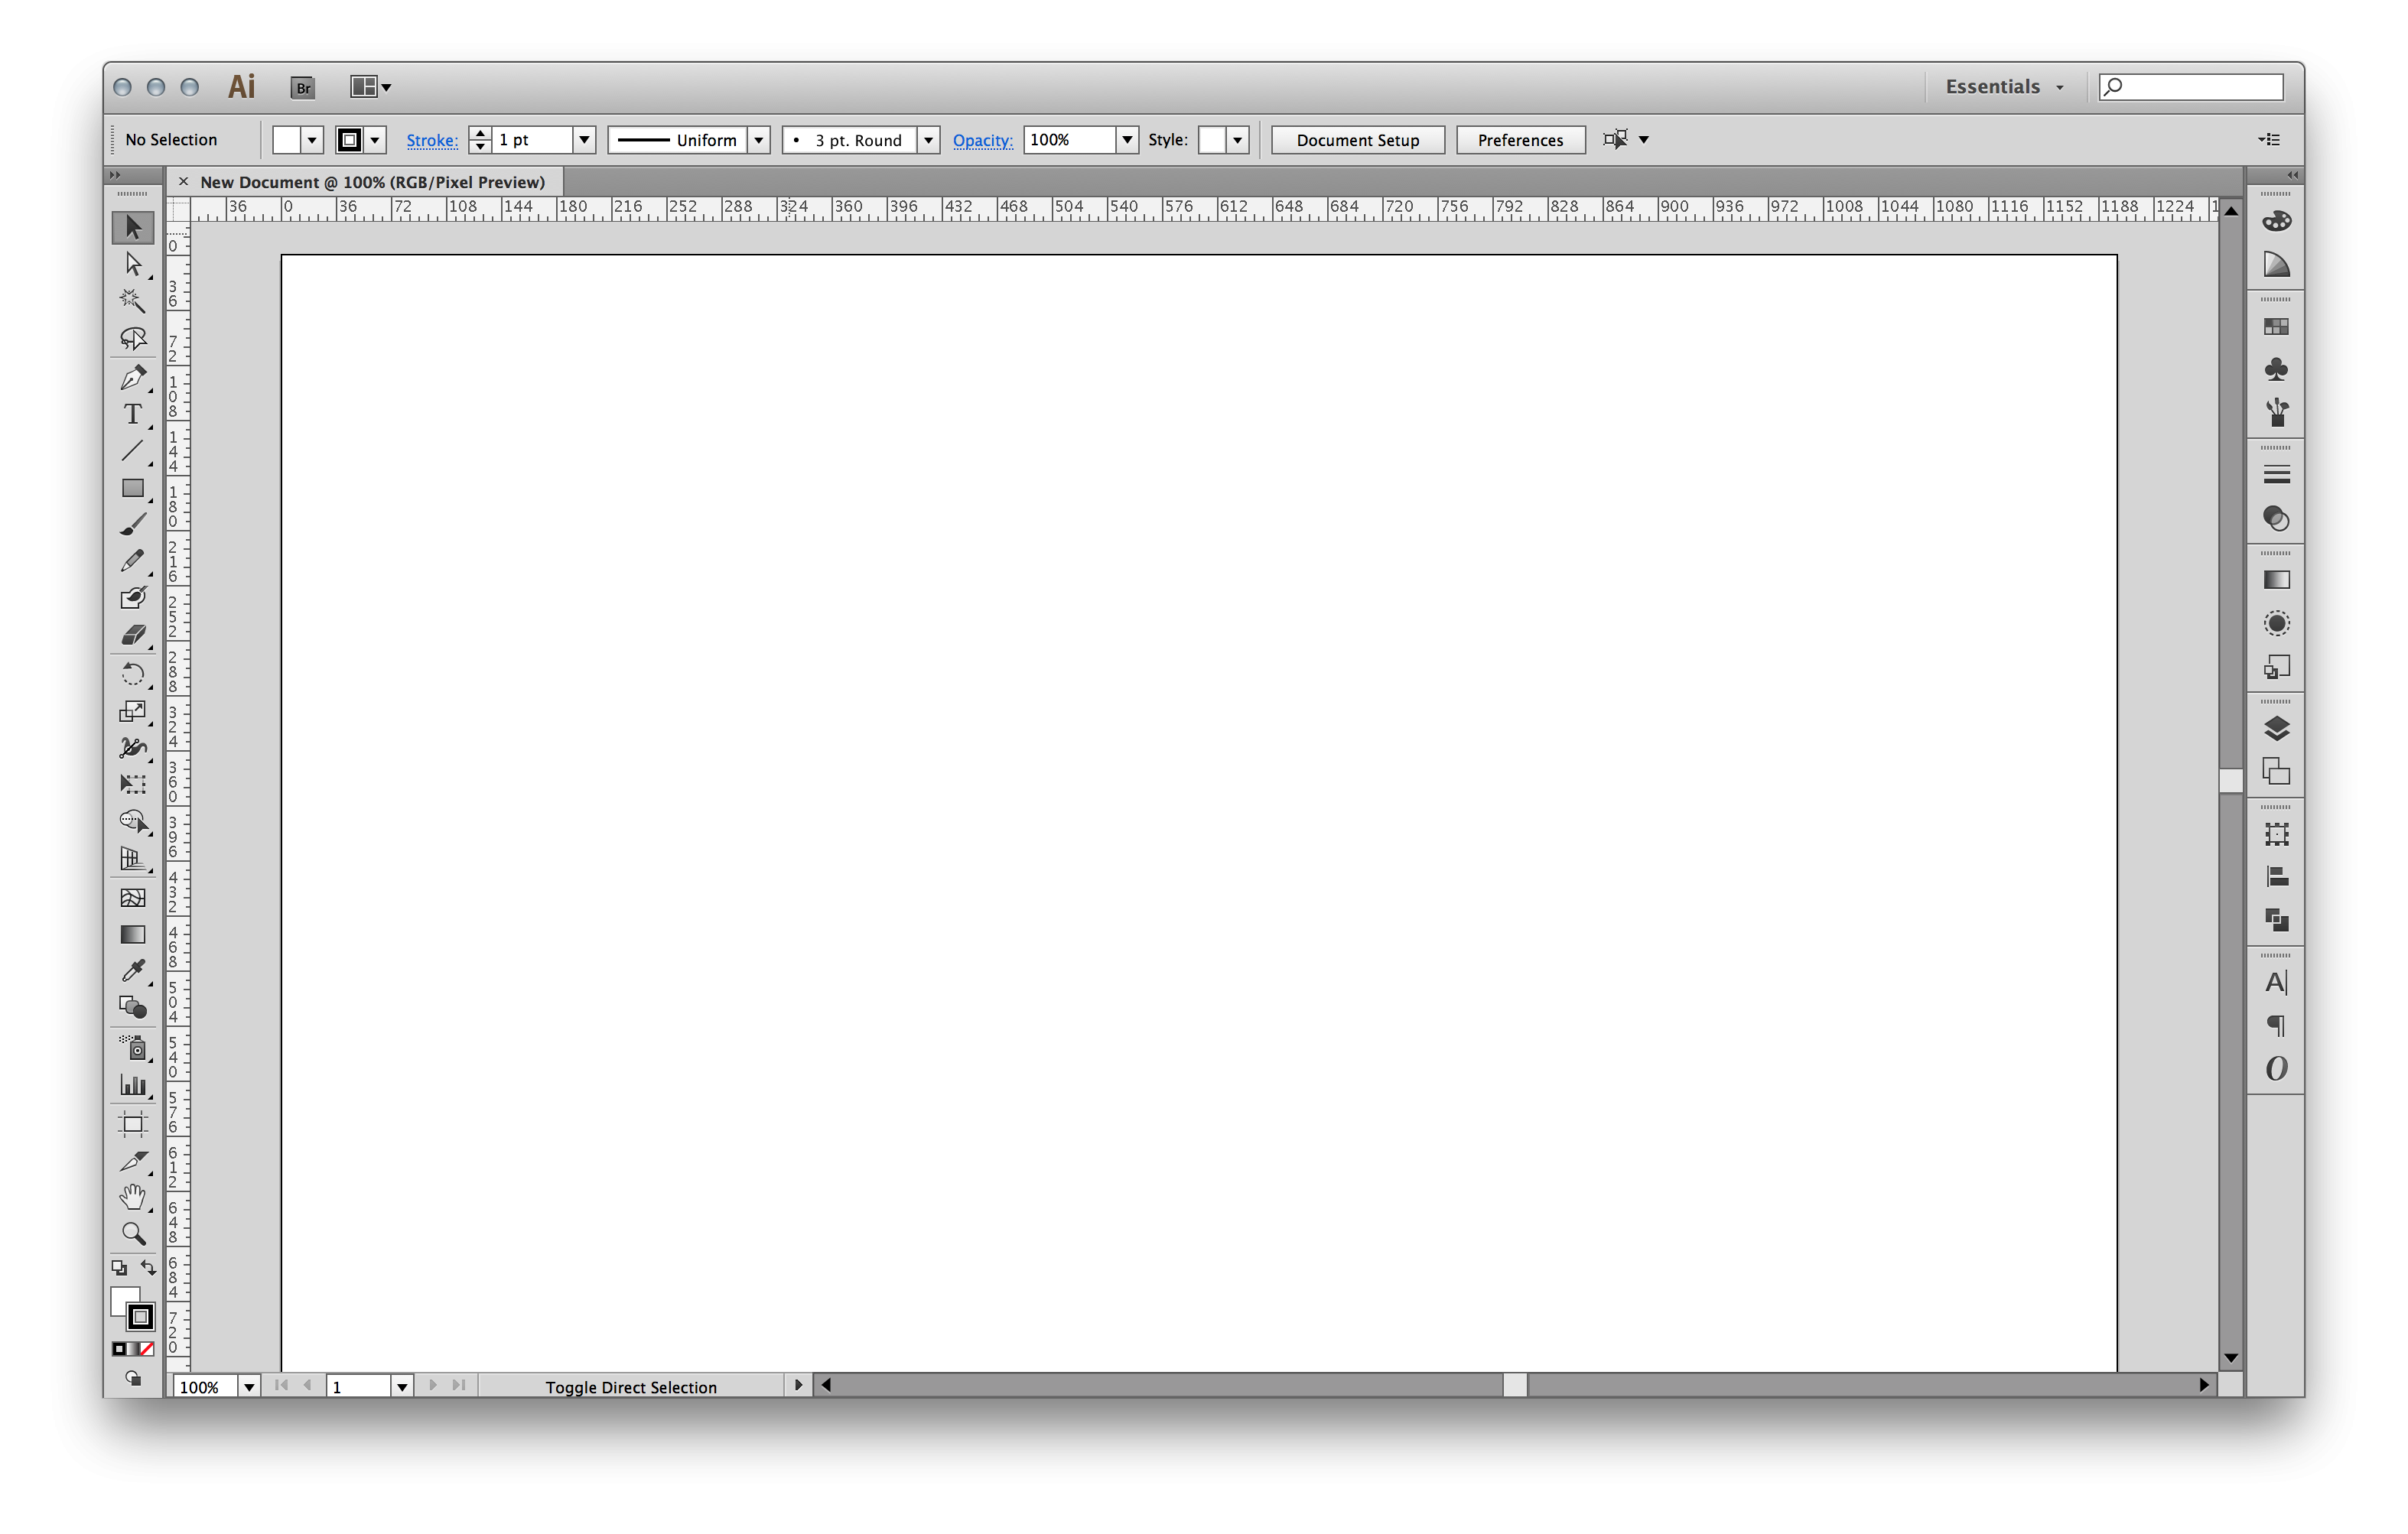2408x1534 pixels.
Task: Activate the Zoom tool
Action: tap(132, 1234)
